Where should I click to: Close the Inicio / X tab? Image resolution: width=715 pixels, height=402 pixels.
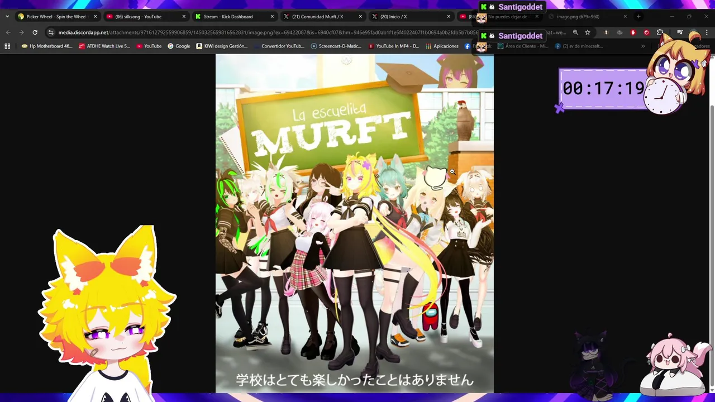pyautogui.click(x=449, y=17)
